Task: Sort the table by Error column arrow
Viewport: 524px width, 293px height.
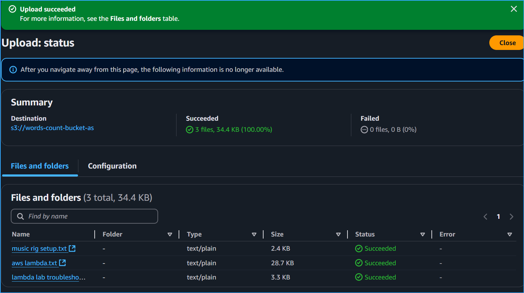Action: 509,234
